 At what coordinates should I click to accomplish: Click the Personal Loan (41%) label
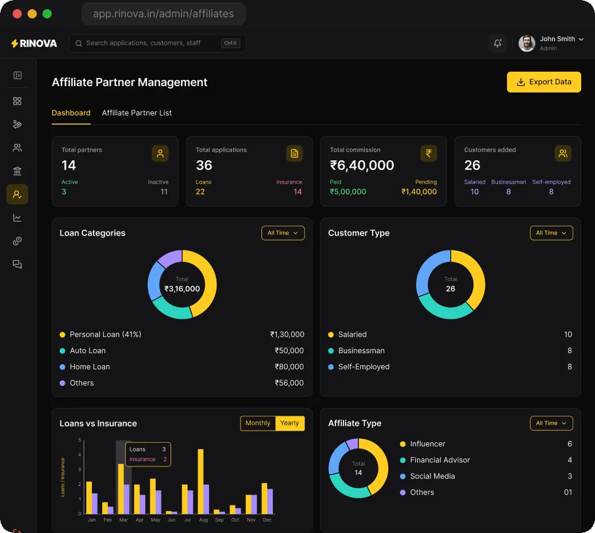(106, 335)
